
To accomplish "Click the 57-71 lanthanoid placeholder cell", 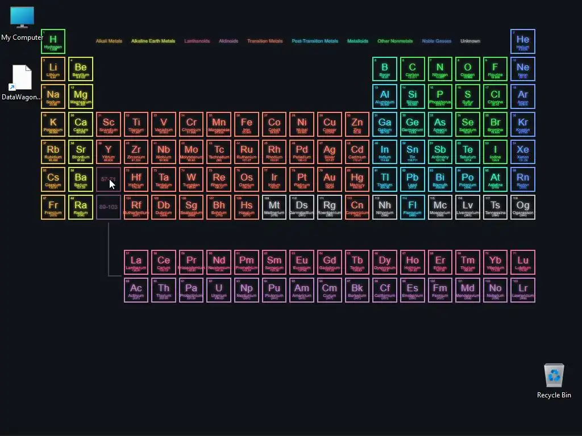I will [x=109, y=179].
